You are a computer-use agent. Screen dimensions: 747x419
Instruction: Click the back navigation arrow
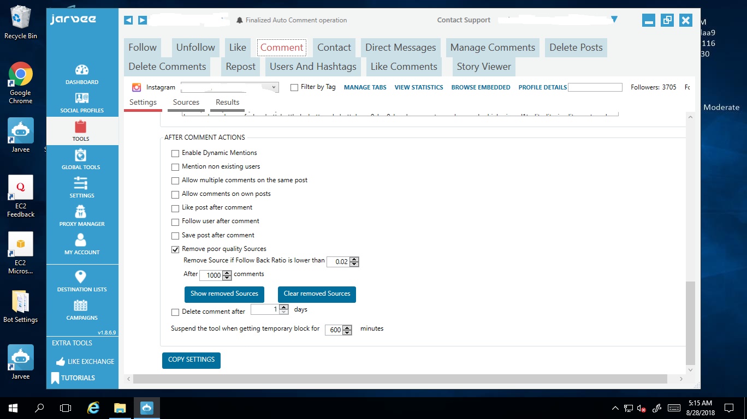point(128,20)
